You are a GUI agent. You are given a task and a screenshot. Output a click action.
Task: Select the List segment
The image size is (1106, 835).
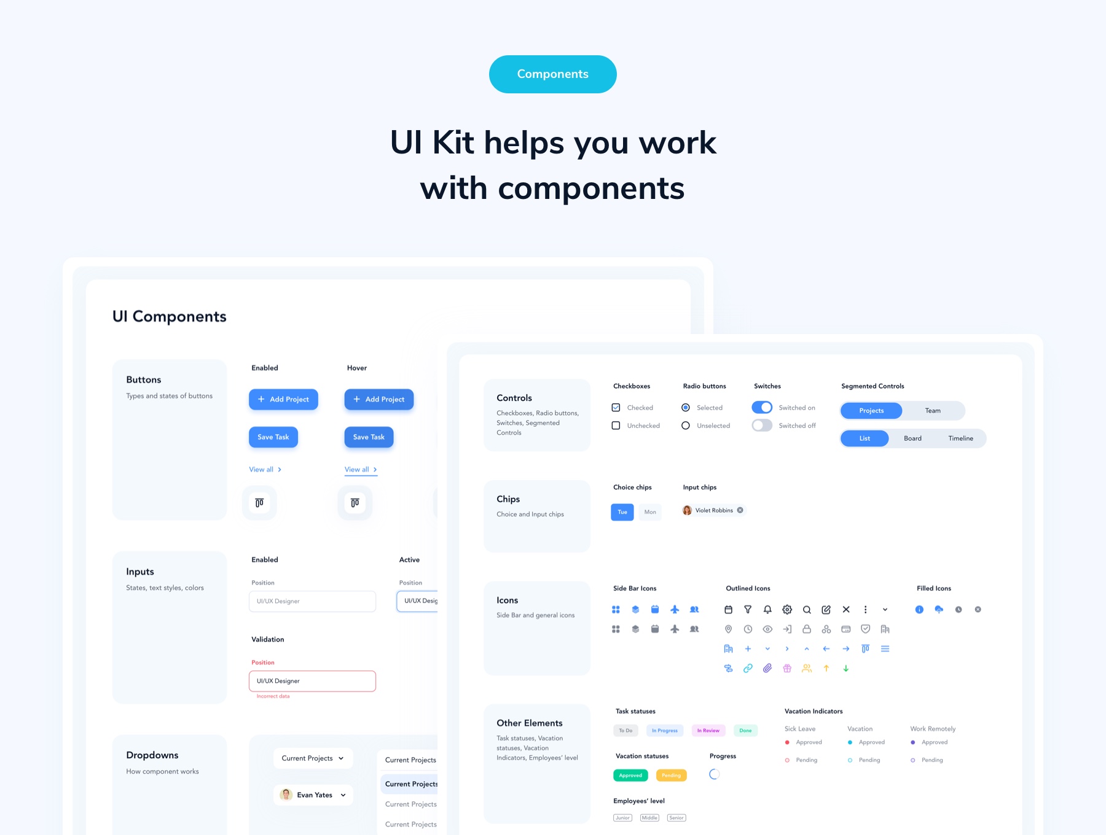point(865,438)
